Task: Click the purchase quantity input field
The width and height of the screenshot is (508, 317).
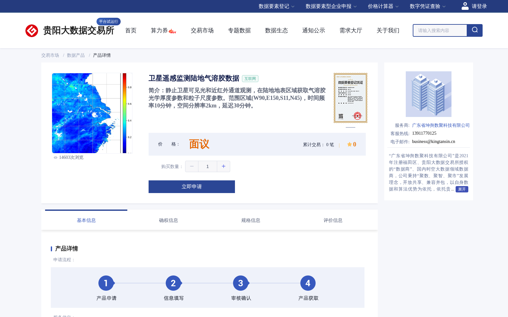Action: [x=208, y=166]
